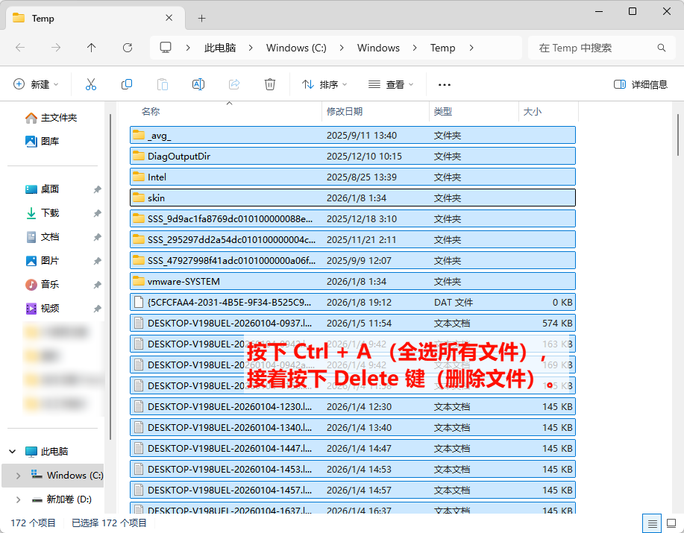Open the 新建 dropdown menu
The image size is (684, 533).
point(37,84)
